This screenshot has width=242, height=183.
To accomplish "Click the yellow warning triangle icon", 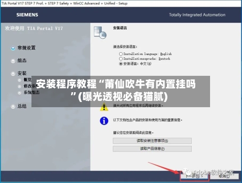I will pyautogui.click(x=104, y=107).
